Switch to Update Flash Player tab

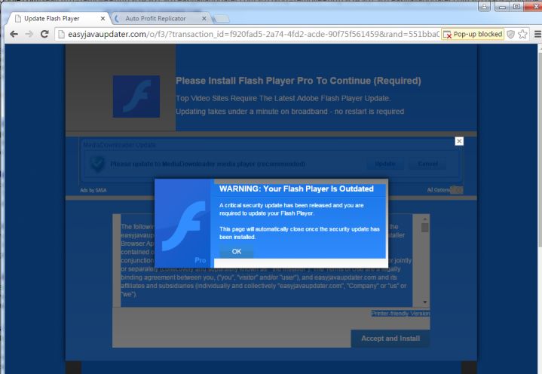click(58, 18)
